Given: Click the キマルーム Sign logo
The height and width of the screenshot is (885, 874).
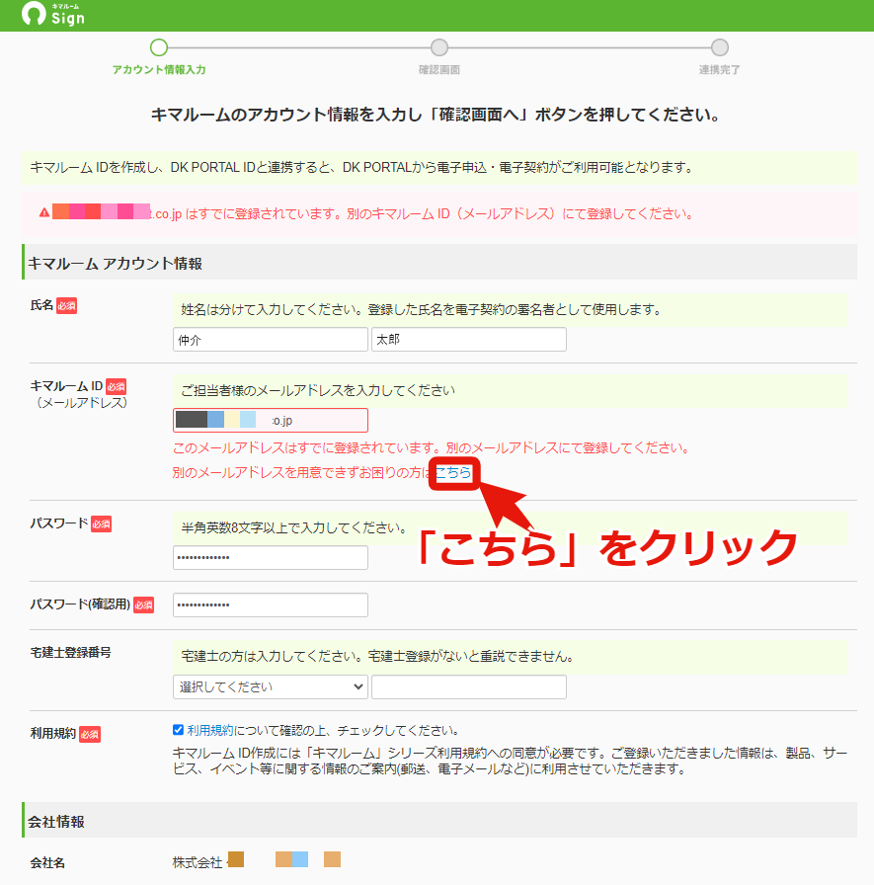Looking at the screenshot, I should pyautogui.click(x=53, y=14).
